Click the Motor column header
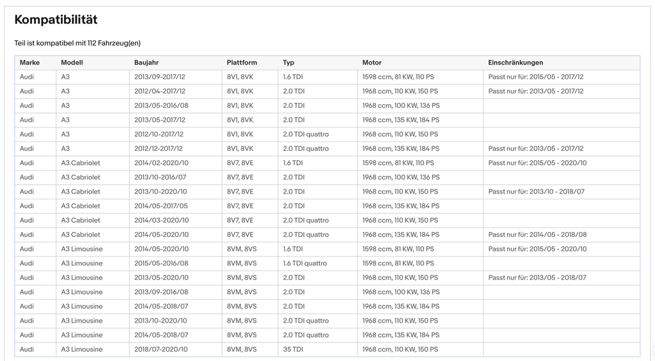The image size is (655, 361). [x=372, y=63]
